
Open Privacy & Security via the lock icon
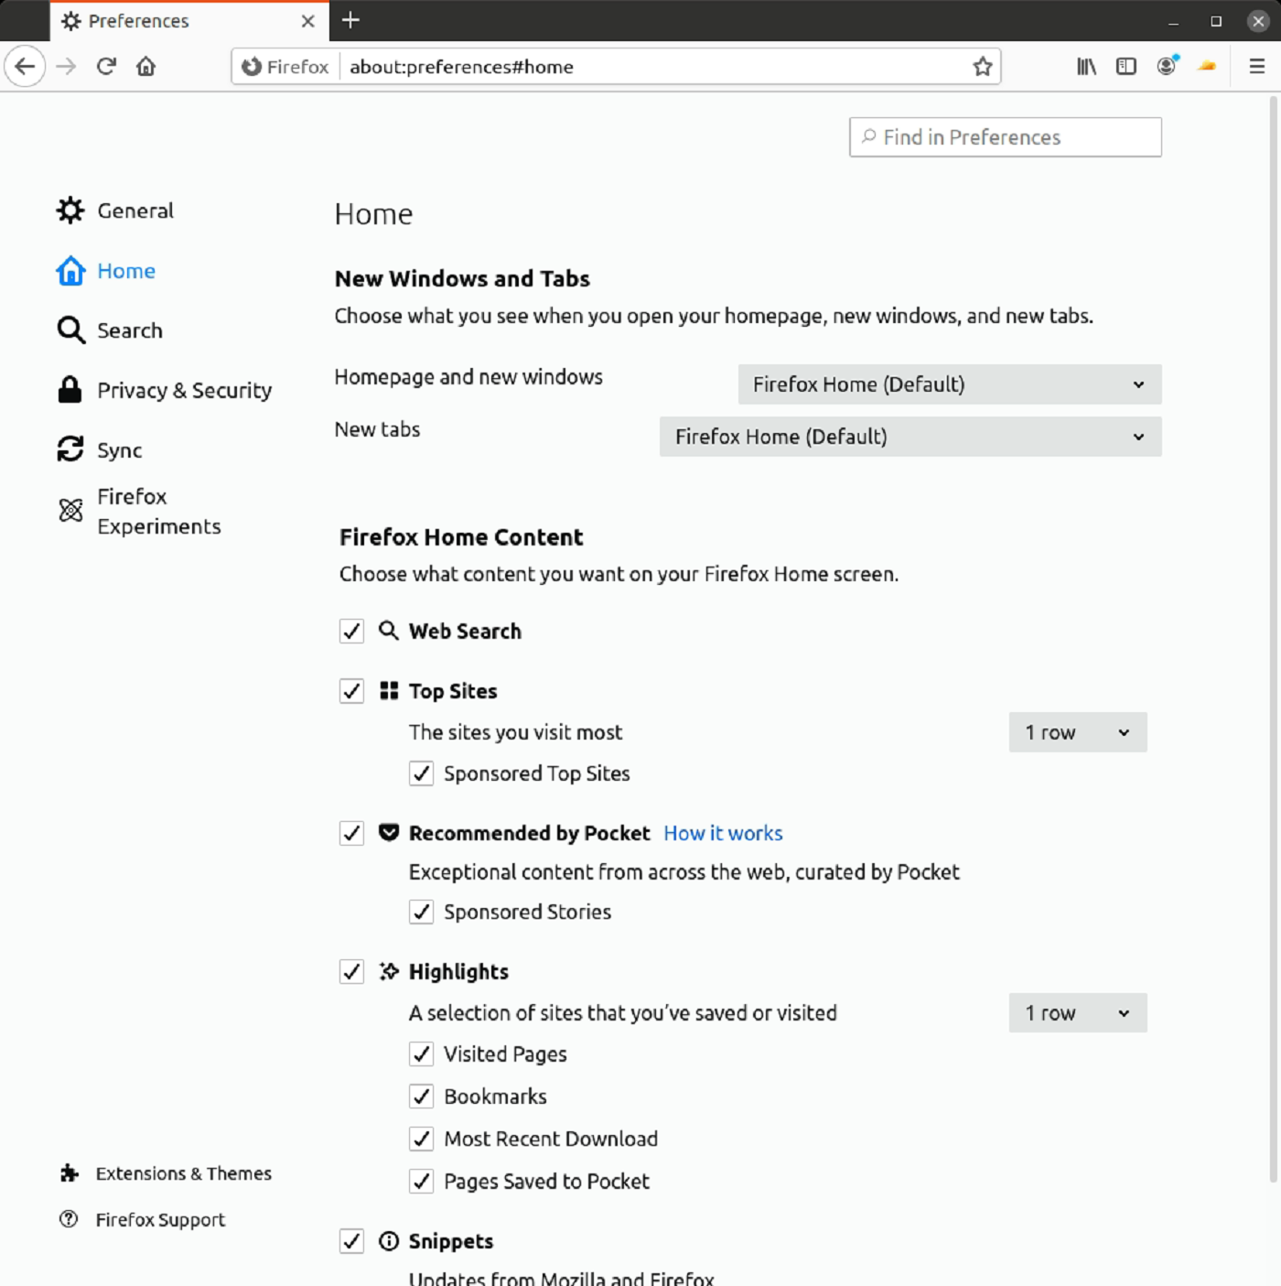(x=70, y=390)
